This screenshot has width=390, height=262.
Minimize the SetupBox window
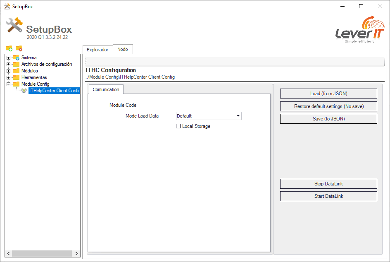(x=342, y=6)
